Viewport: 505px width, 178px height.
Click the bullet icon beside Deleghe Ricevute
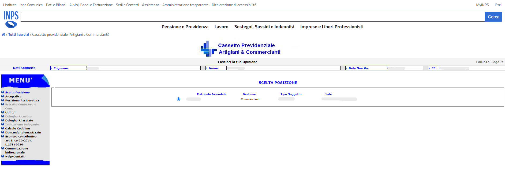[3, 116]
